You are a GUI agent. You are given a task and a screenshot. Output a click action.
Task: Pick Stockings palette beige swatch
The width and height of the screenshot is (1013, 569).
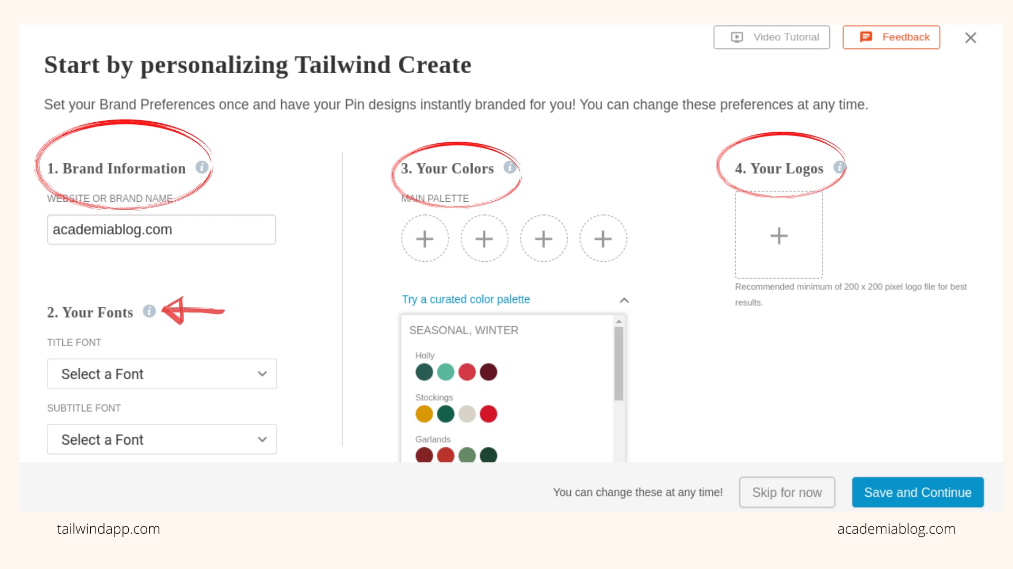coord(467,414)
